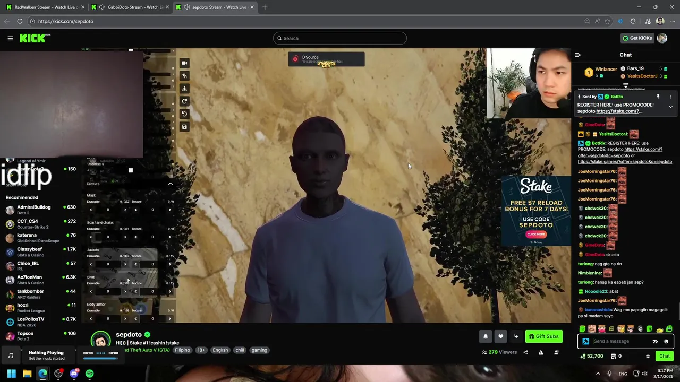Toggle stream notifications bell
Viewport: 680px width, 382px height.
pos(485,336)
